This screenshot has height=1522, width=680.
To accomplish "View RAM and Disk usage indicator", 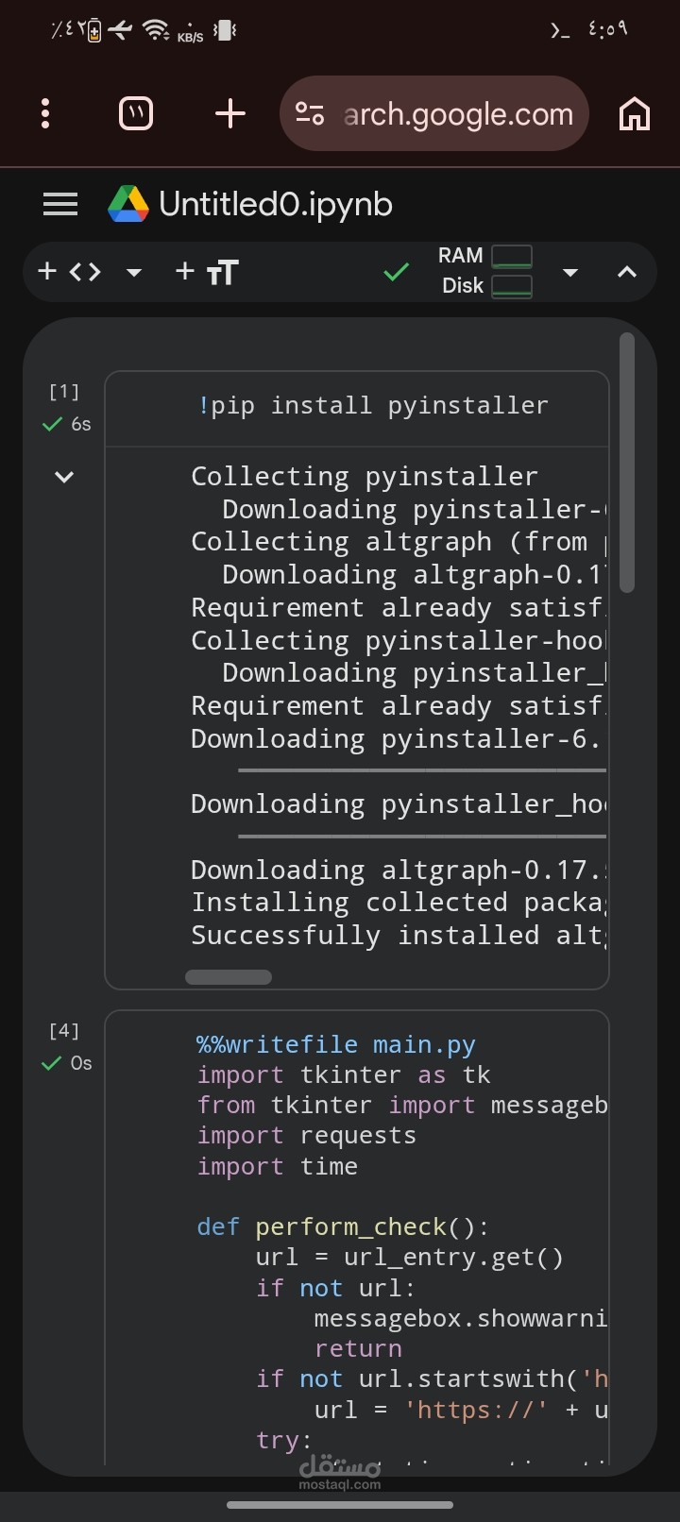I will click(x=484, y=271).
